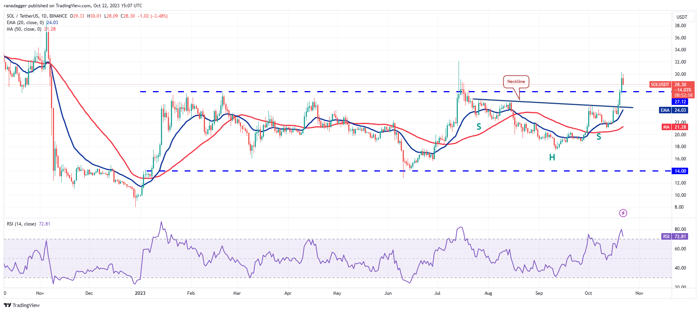Toggle the EMA (20, close, 0) indicator legend

[x=25, y=23]
